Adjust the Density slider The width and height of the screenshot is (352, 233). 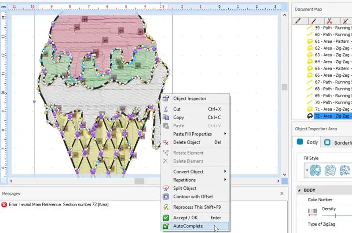coord(335,215)
